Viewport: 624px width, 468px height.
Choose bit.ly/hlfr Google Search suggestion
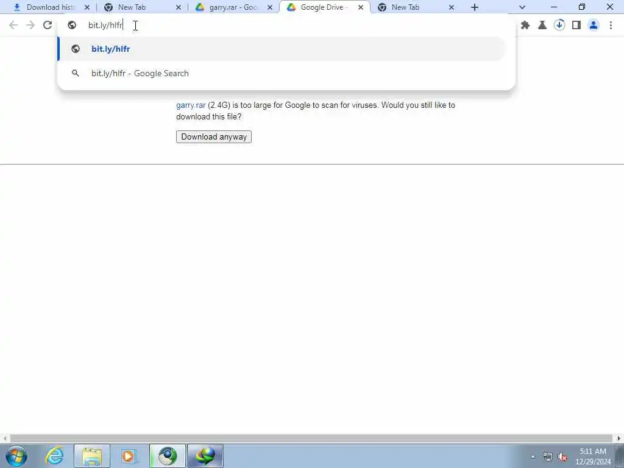pos(282,73)
